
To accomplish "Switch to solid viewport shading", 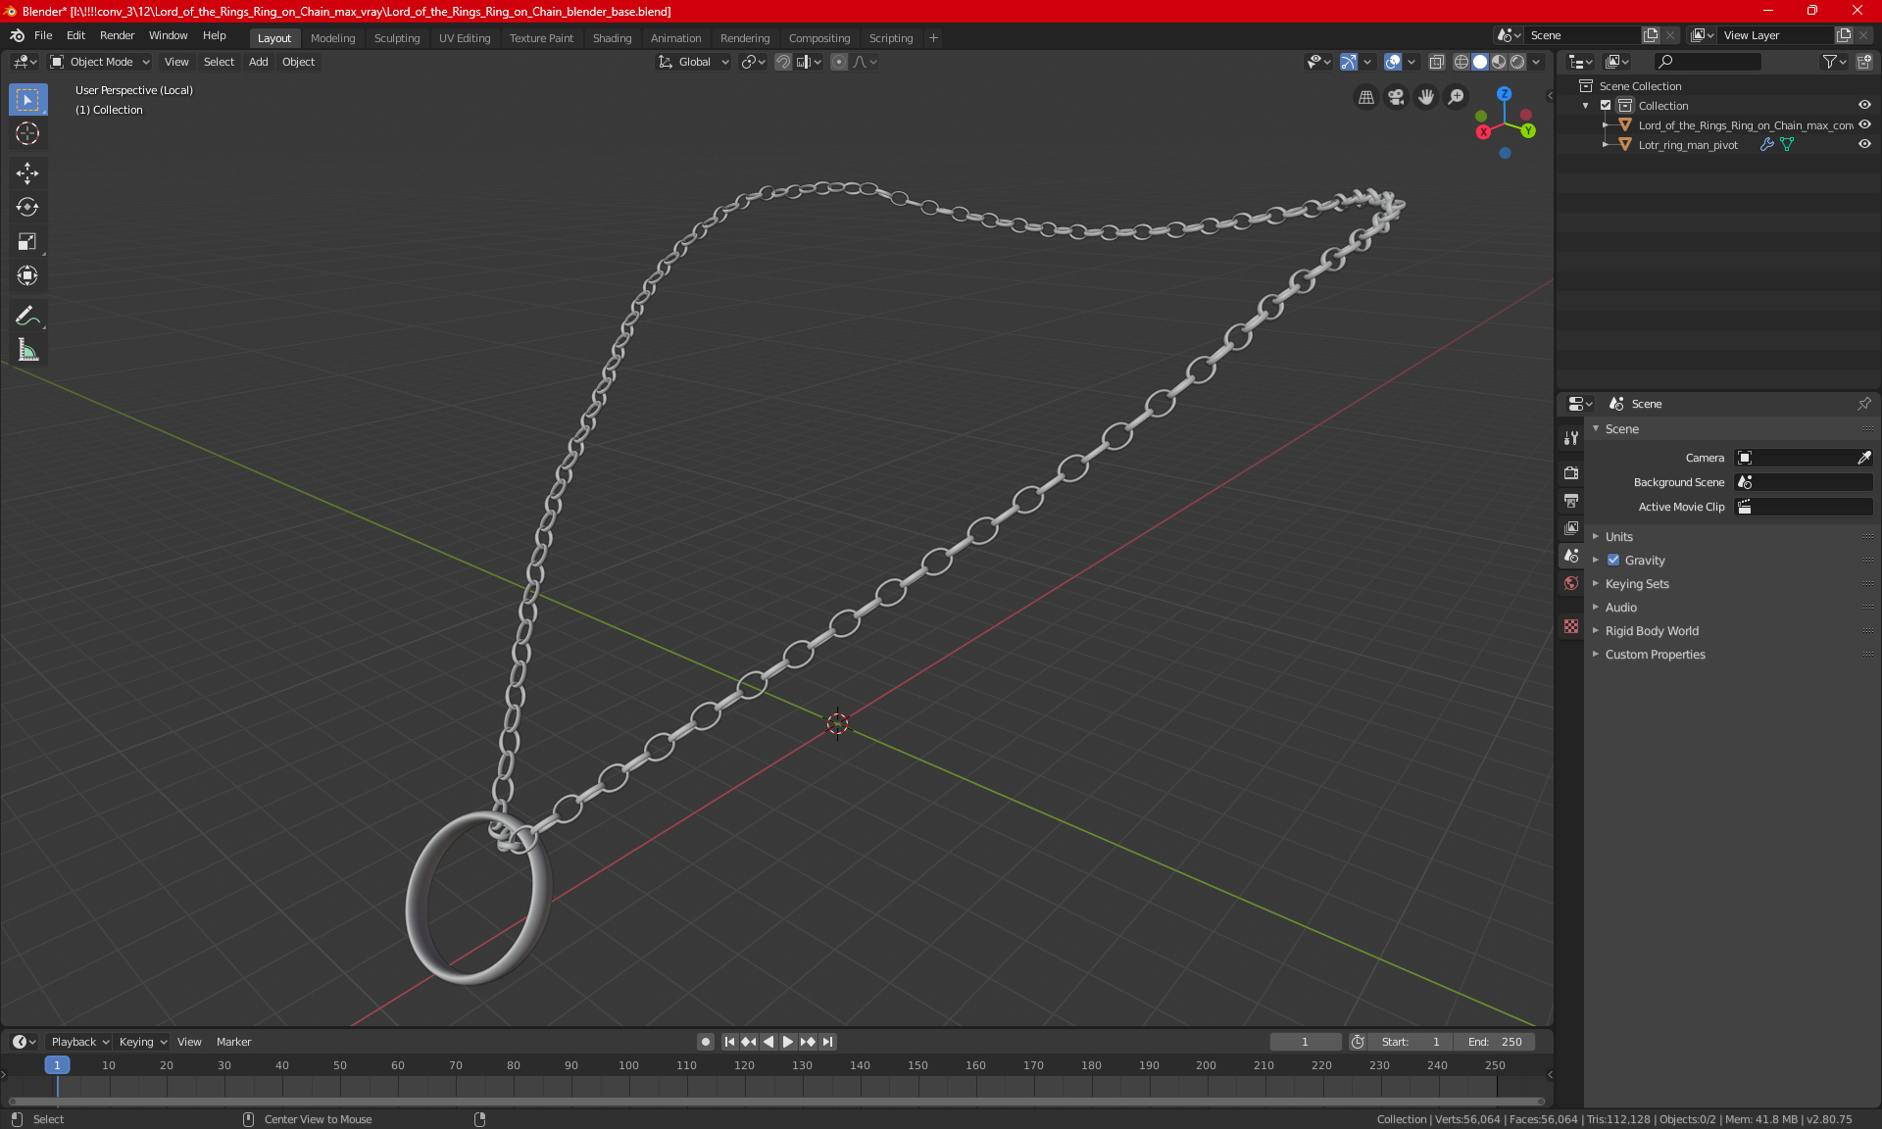I will pos(1480,62).
